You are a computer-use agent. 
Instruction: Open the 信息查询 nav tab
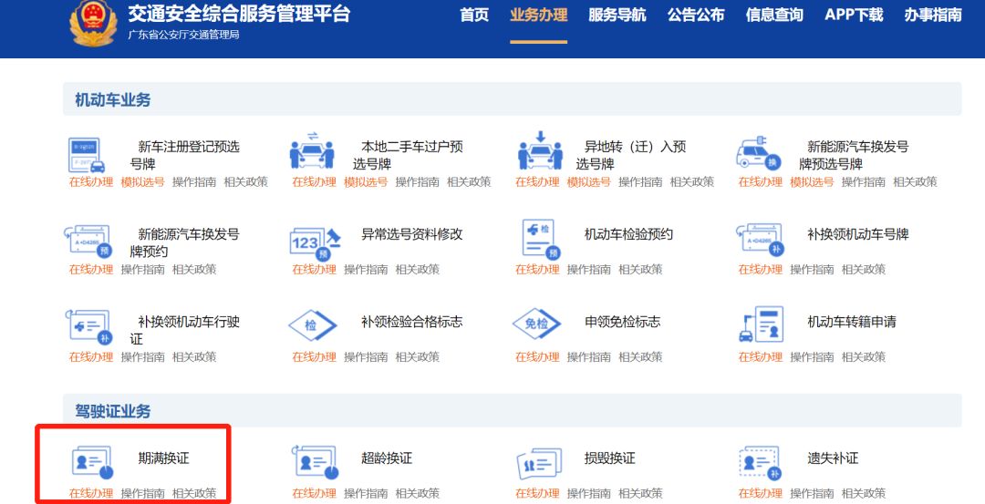(x=774, y=15)
